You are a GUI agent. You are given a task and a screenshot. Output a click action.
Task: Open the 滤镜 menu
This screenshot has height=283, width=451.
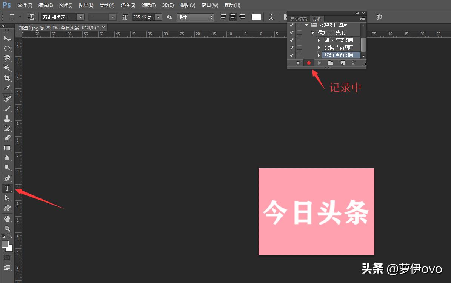pyautogui.click(x=148, y=5)
